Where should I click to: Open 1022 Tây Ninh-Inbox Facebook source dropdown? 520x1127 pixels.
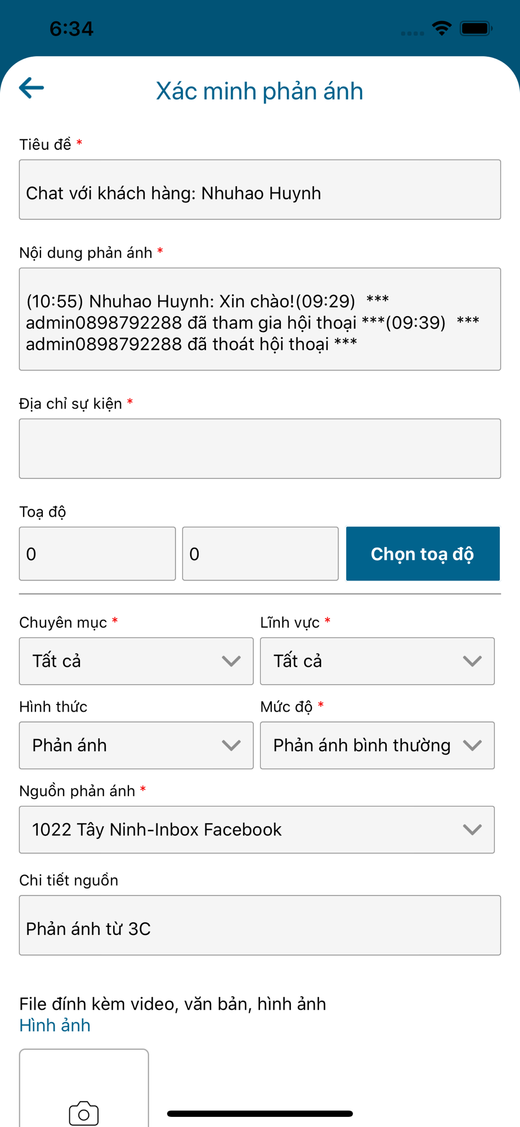pos(257,829)
